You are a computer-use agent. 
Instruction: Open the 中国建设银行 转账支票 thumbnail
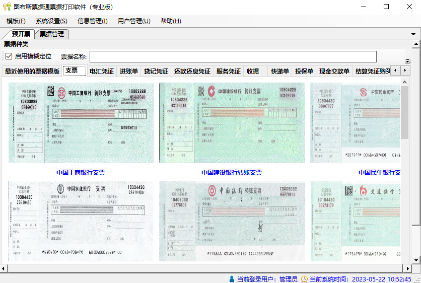coord(232,123)
